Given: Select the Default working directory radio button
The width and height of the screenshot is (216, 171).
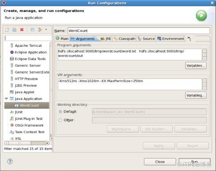Looking at the screenshot, I should tap(60, 112).
